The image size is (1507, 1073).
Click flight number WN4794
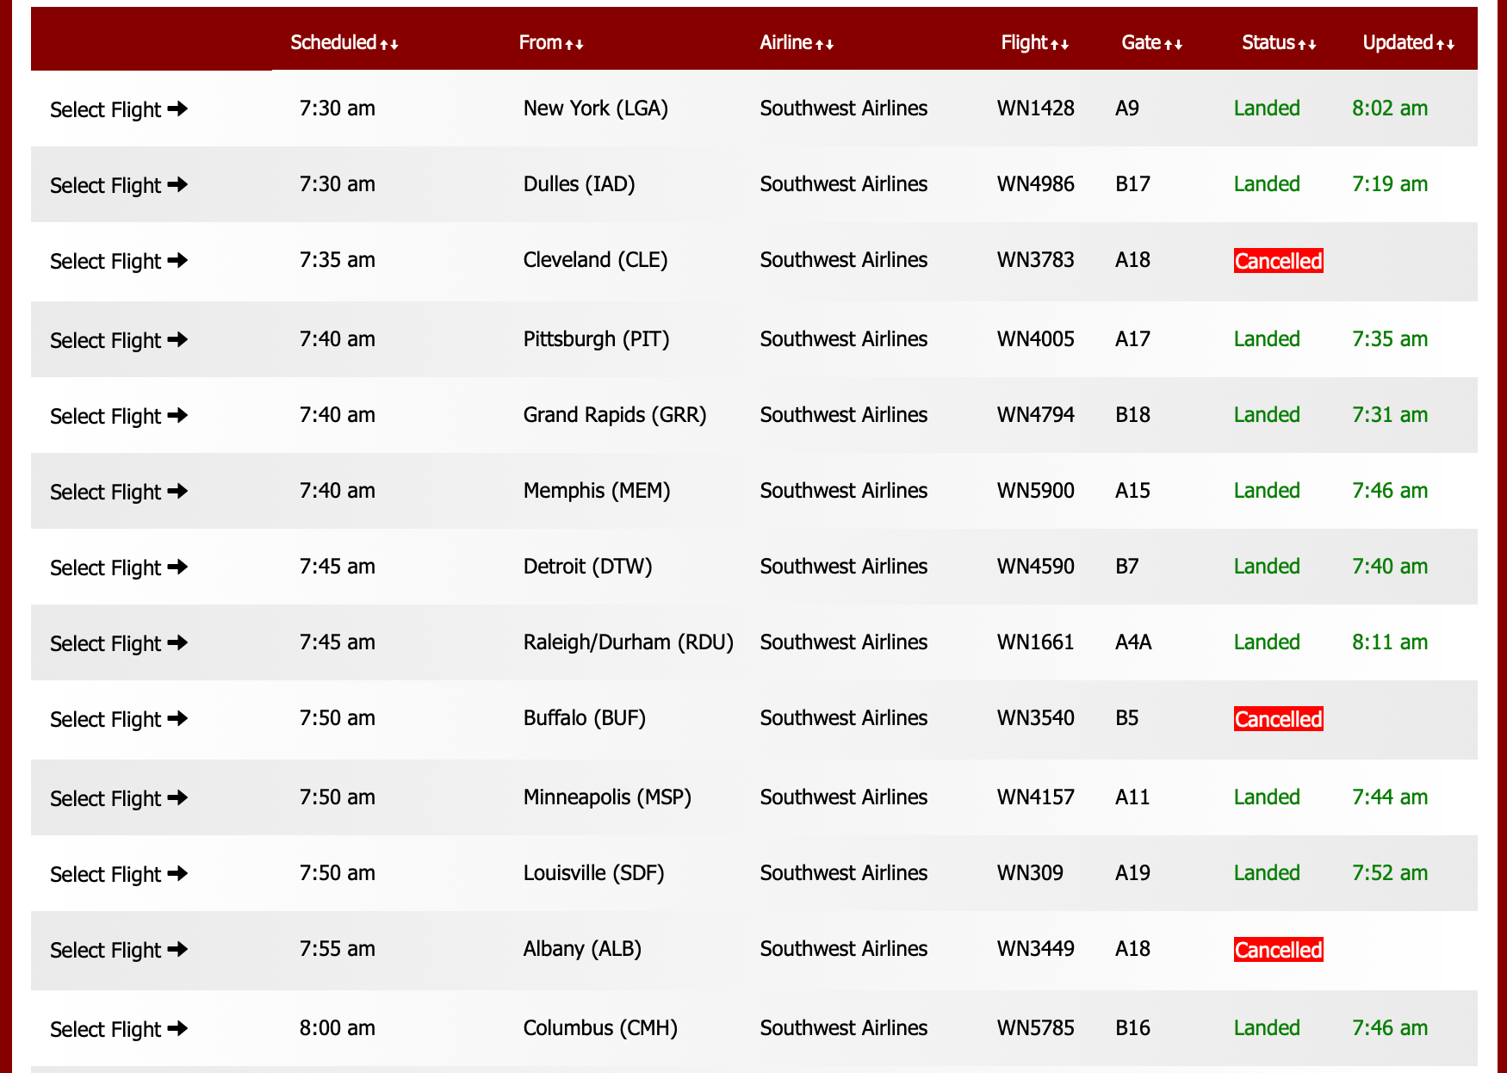tap(1035, 414)
